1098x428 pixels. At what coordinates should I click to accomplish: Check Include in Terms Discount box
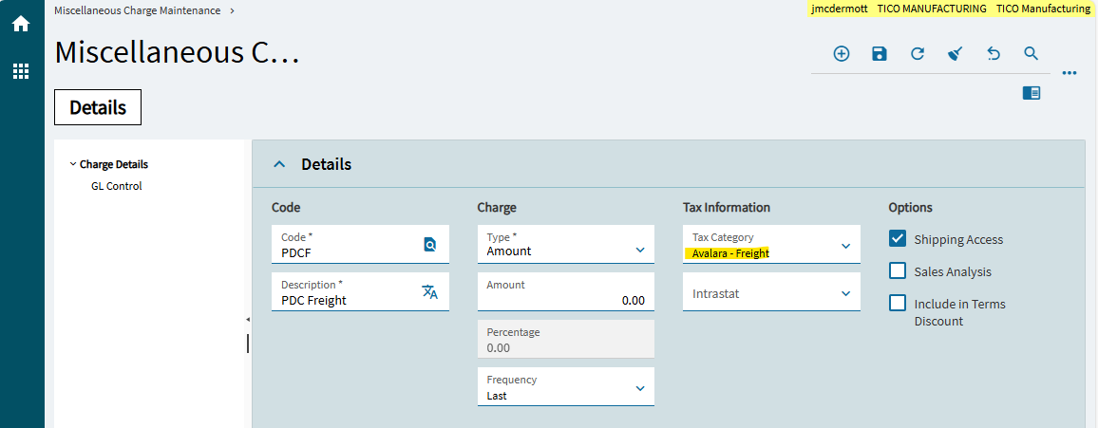898,303
